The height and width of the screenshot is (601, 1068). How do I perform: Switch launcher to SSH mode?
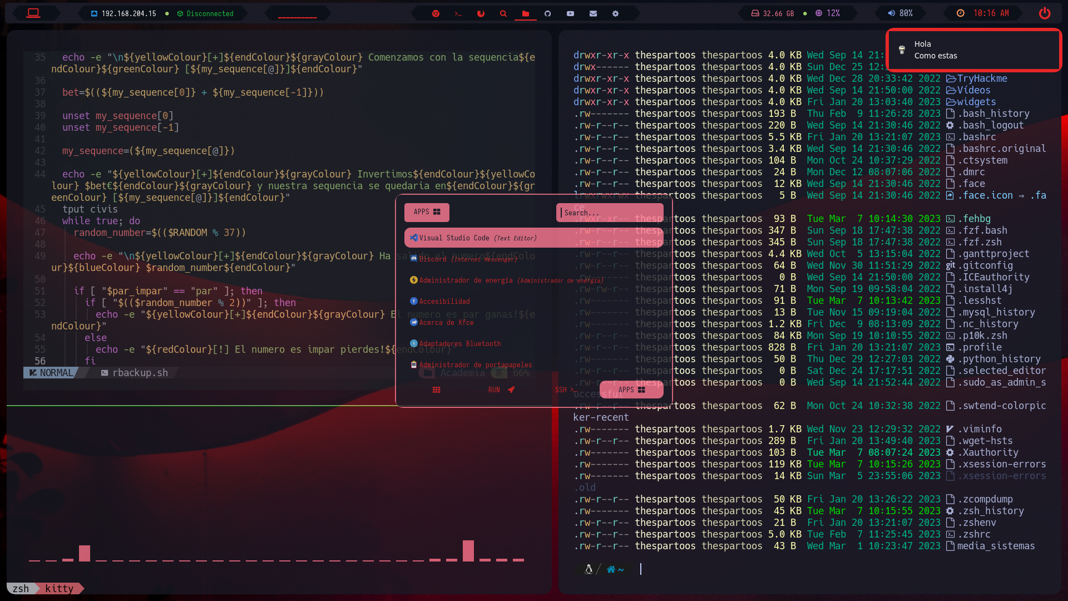pos(563,390)
